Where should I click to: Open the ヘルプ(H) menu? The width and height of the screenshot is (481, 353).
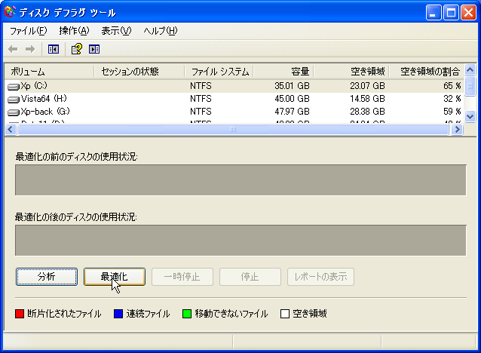click(160, 31)
